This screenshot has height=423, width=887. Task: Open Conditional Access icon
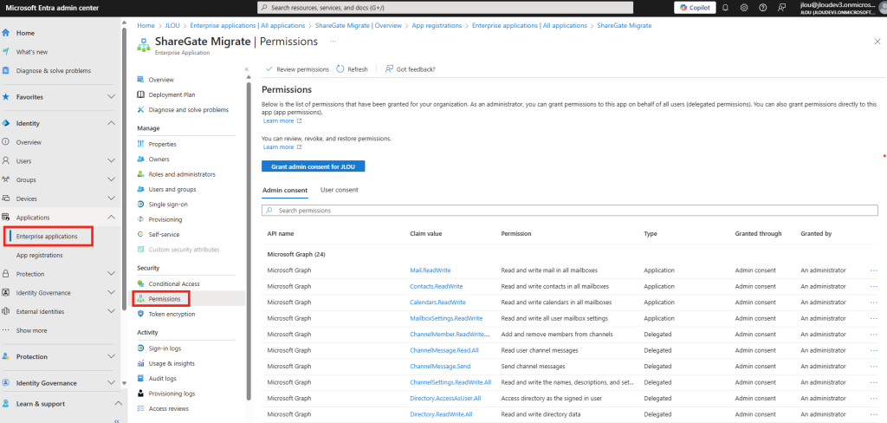click(x=141, y=283)
